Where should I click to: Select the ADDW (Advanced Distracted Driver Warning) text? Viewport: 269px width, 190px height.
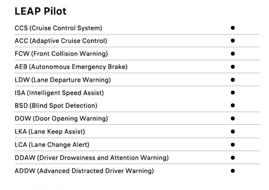pos(84,171)
